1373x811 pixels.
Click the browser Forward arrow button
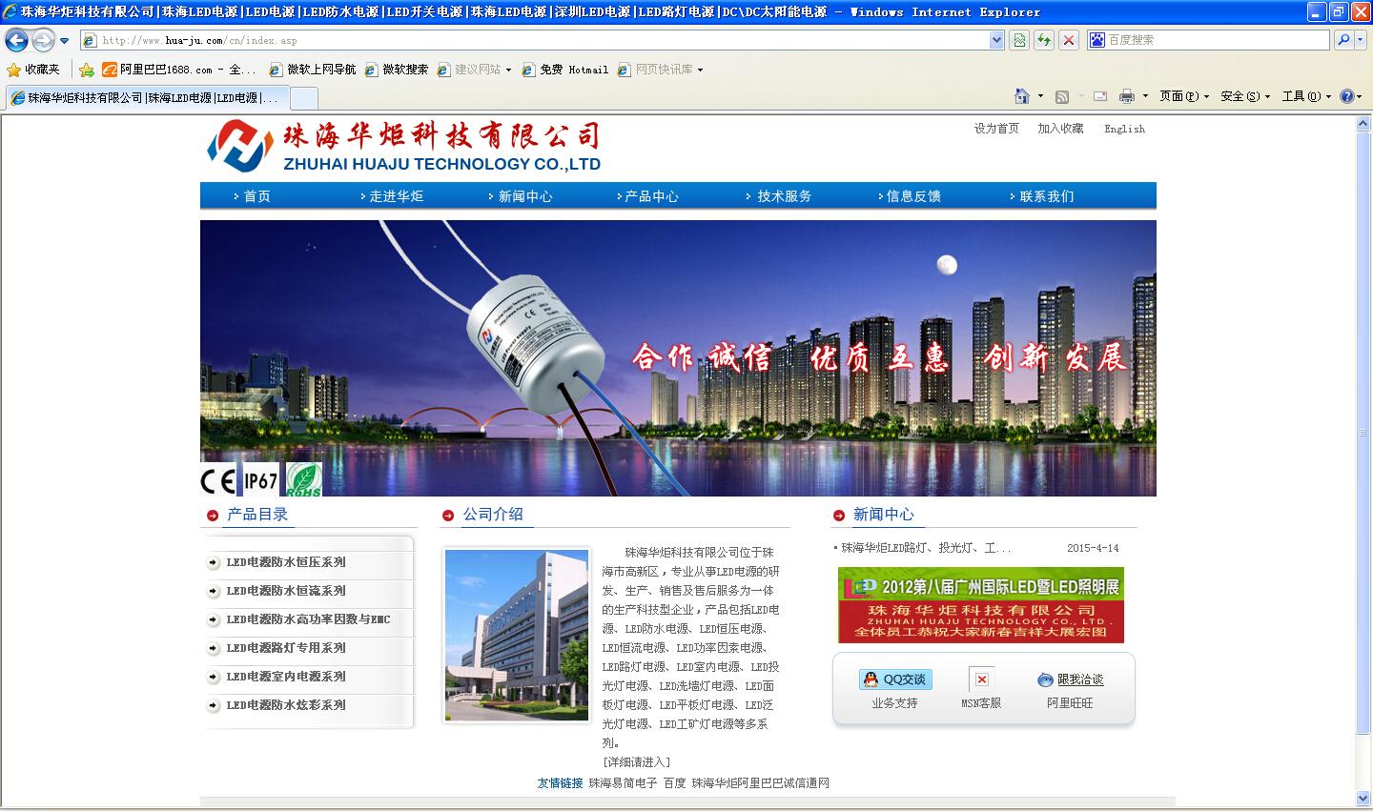tap(43, 40)
